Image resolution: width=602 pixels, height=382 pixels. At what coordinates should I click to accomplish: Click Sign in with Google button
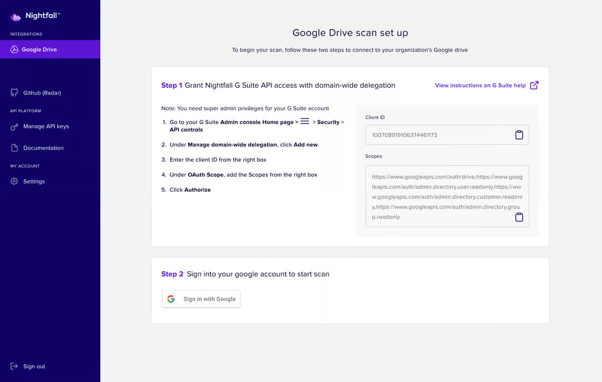(201, 299)
